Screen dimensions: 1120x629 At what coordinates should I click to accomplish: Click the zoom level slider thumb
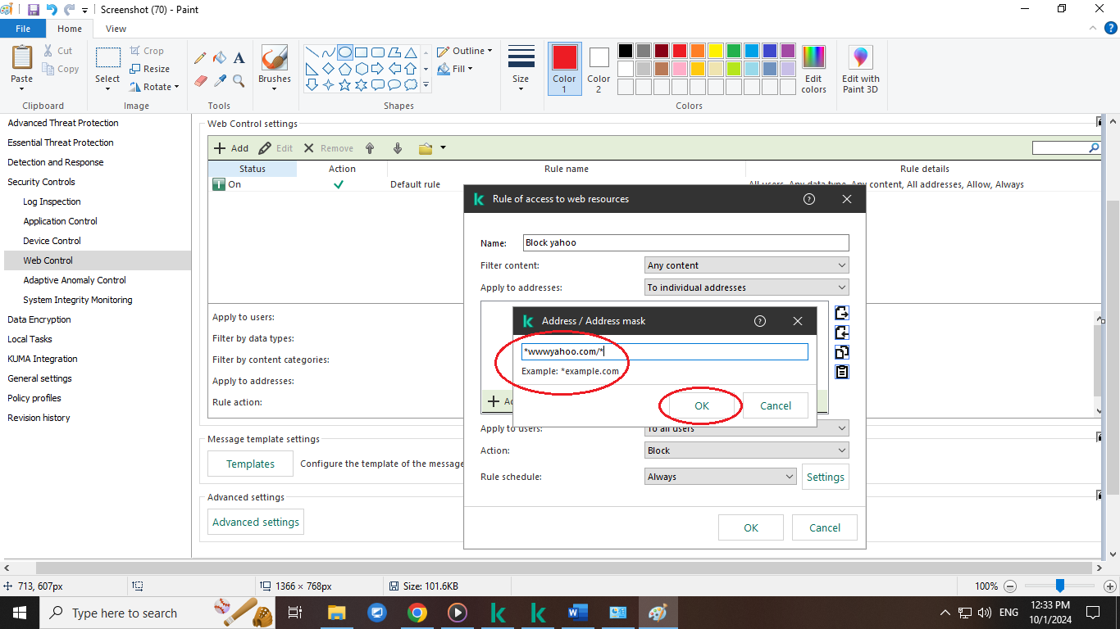[x=1059, y=586]
